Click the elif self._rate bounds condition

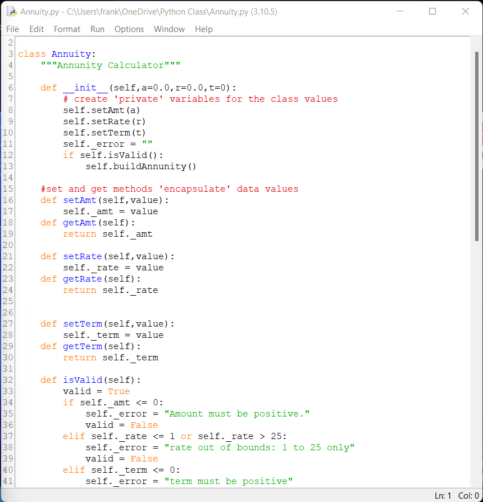175,436
